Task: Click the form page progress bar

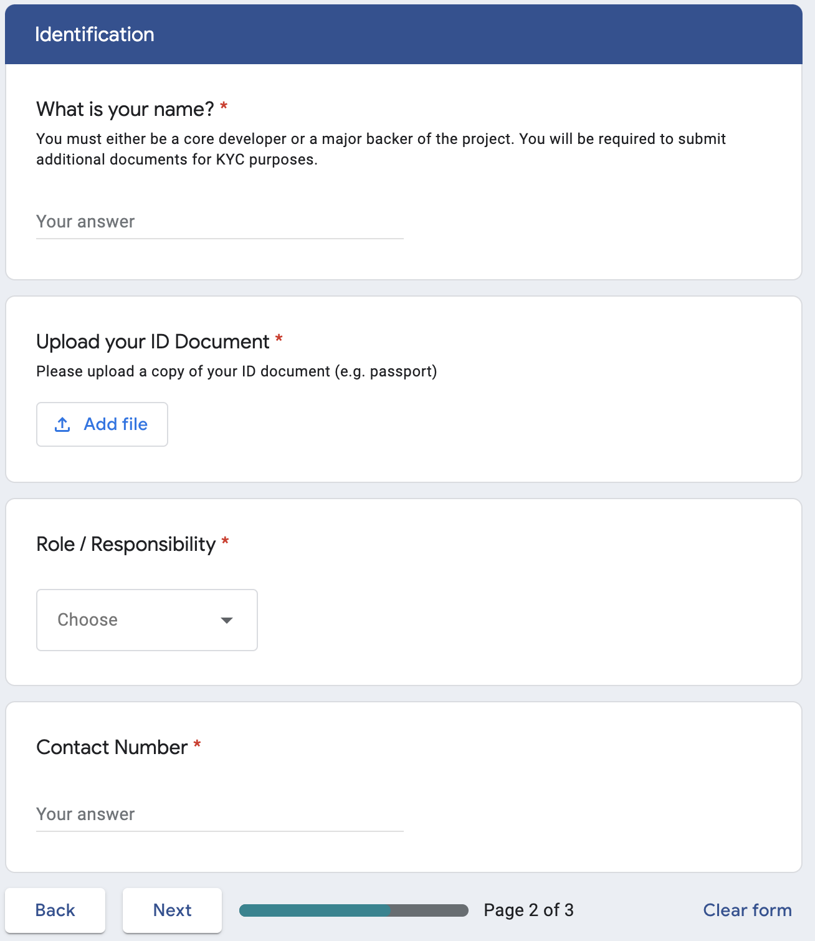Action: [353, 910]
